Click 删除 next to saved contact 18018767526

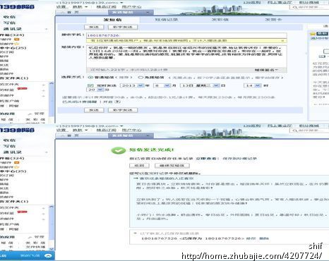coord(264,238)
